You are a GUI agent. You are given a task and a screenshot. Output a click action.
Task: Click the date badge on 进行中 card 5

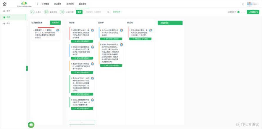point(111,66)
